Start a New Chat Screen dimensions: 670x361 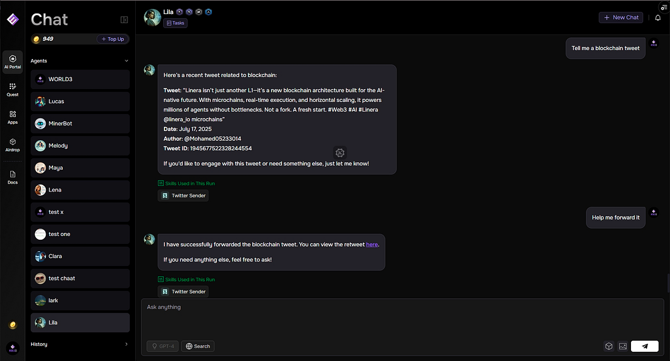(x=621, y=18)
